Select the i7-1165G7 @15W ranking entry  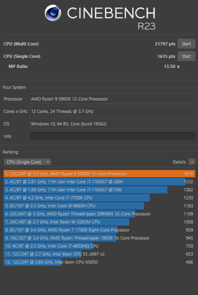pyautogui.click(x=99, y=190)
